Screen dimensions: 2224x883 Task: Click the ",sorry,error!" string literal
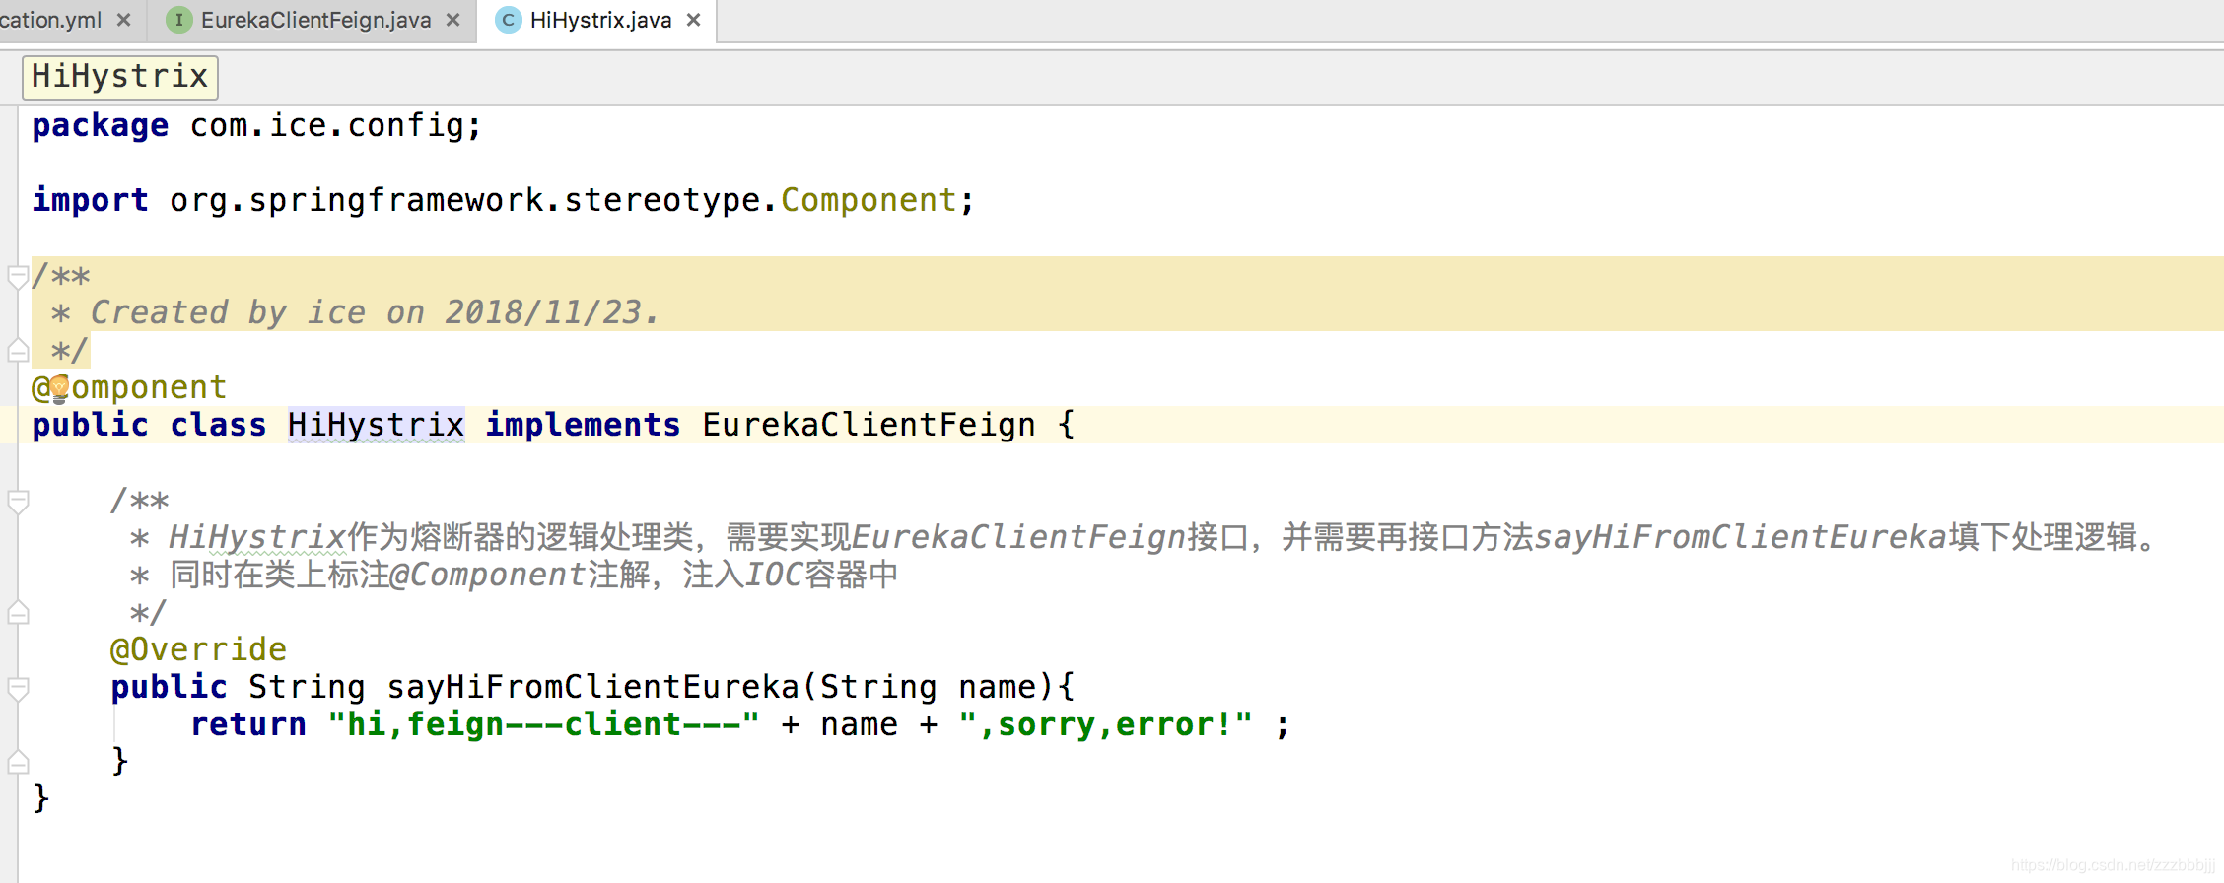tap(1105, 724)
